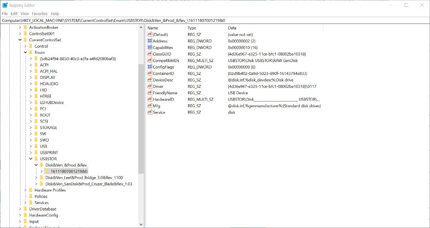Click the string icon for ContainerID value
This screenshot has width=430, height=228.
tap(150, 73)
